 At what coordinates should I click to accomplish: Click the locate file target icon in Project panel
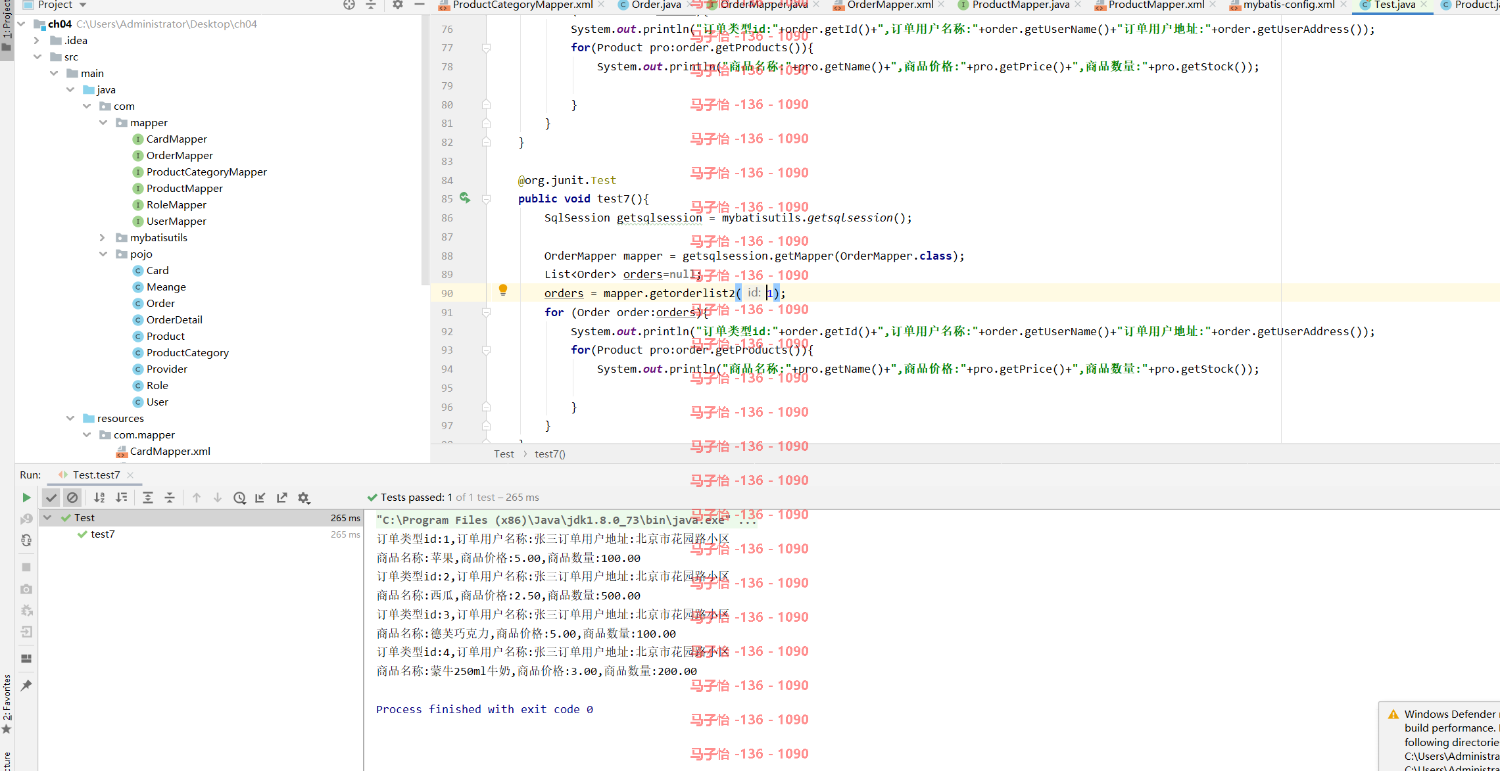pyautogui.click(x=349, y=5)
